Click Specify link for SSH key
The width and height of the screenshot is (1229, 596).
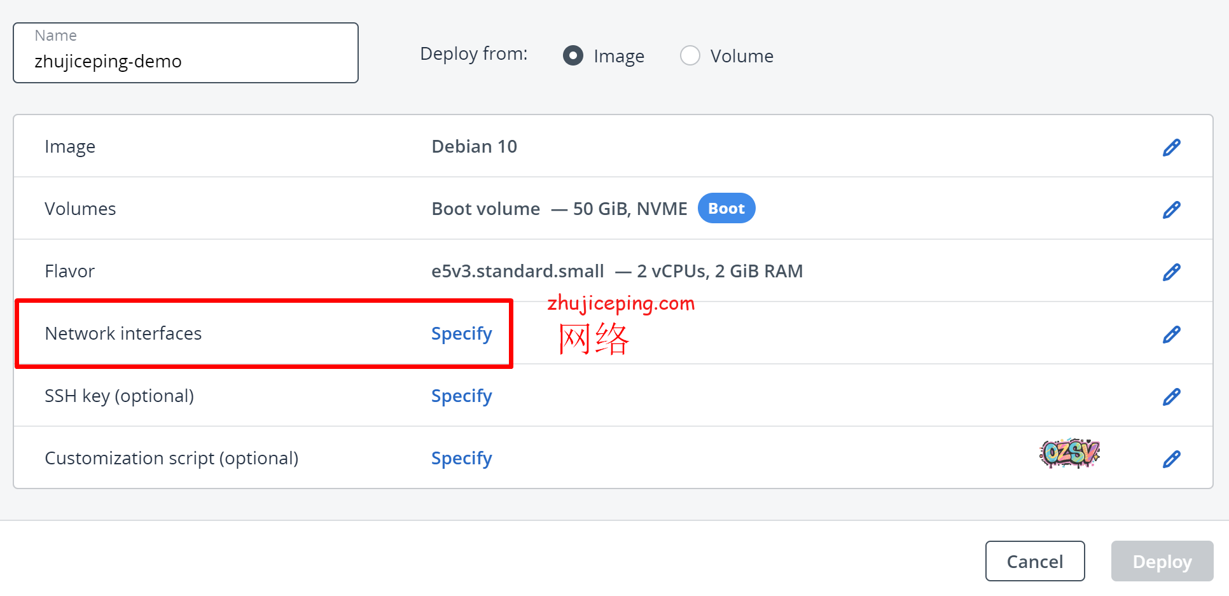(461, 396)
